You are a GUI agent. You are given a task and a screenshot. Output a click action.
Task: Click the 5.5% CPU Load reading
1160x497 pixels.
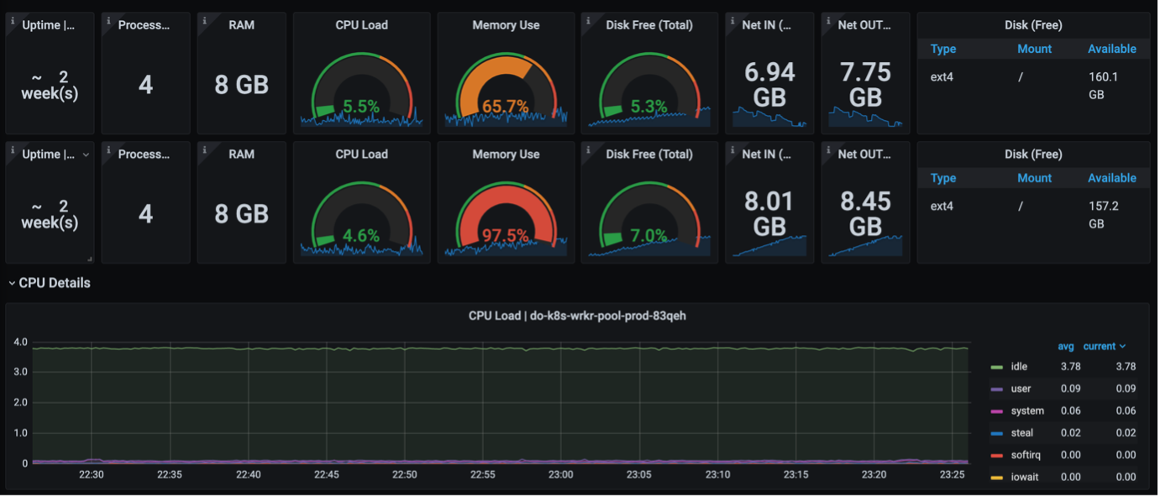pos(361,107)
